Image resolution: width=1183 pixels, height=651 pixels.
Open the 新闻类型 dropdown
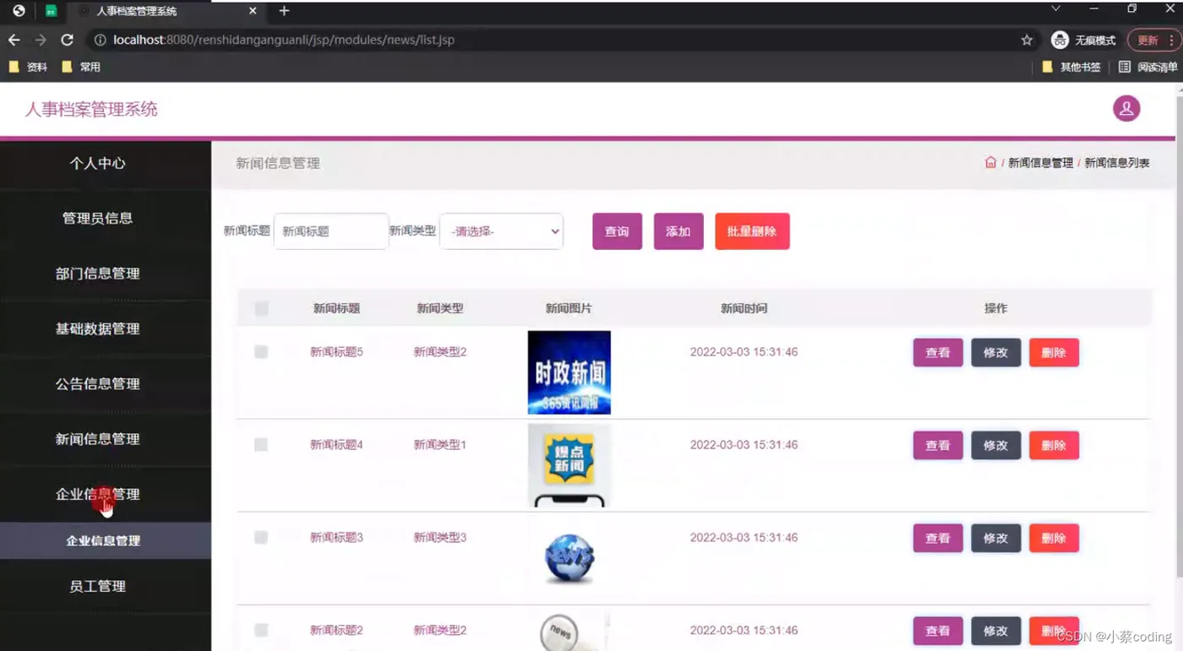[x=501, y=231]
